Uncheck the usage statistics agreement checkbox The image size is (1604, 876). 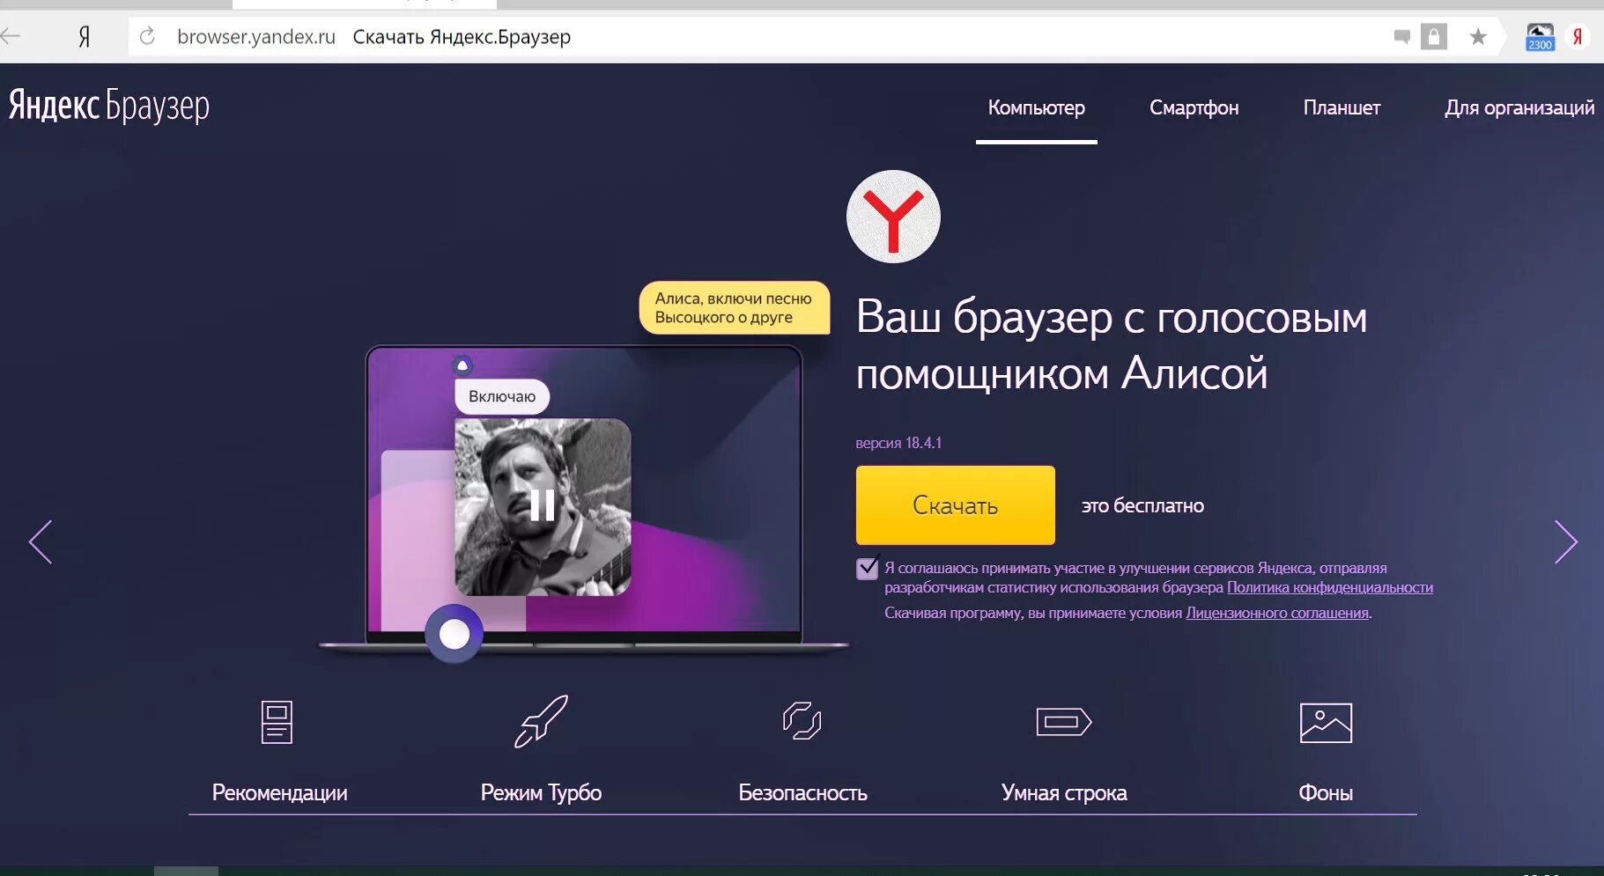(x=868, y=568)
